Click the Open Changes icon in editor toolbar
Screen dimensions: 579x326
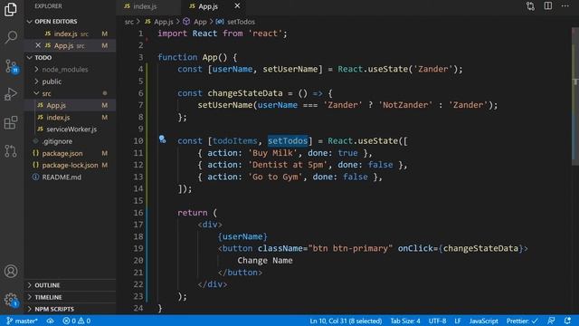531,6
